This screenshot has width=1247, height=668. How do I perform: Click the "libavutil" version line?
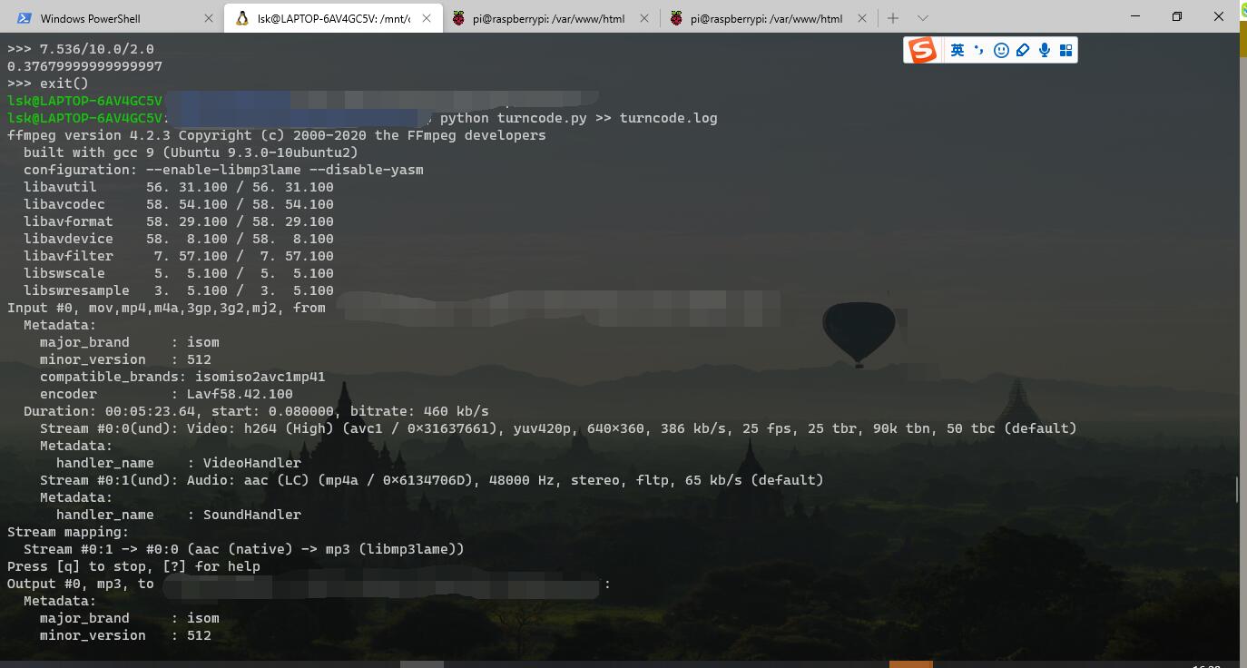pos(179,187)
